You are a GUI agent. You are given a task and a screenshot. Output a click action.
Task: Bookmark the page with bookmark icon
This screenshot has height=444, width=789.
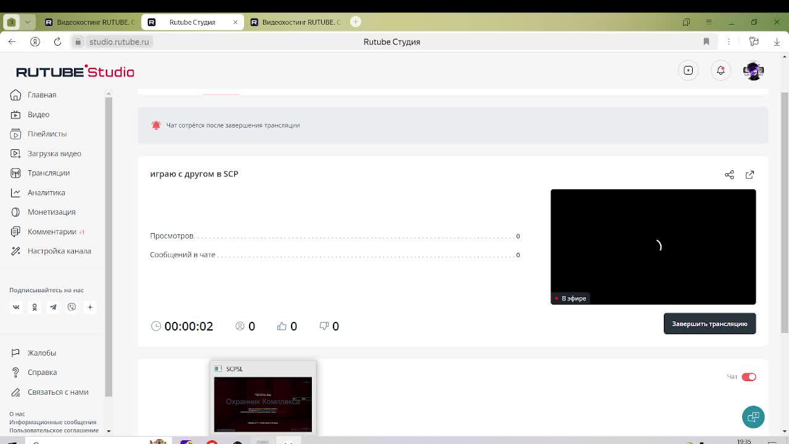(706, 42)
